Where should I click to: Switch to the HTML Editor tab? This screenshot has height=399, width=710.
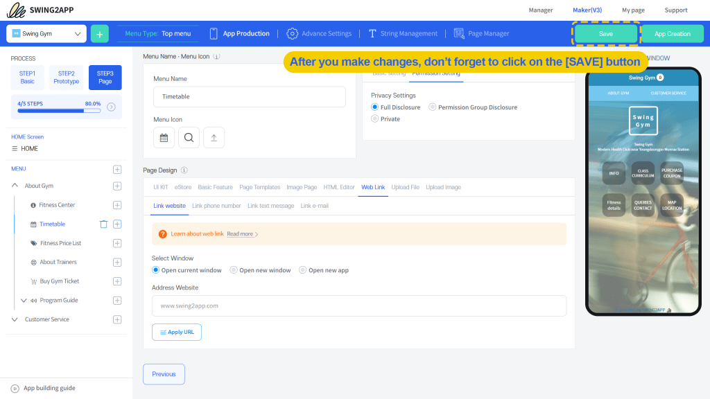pyautogui.click(x=339, y=187)
